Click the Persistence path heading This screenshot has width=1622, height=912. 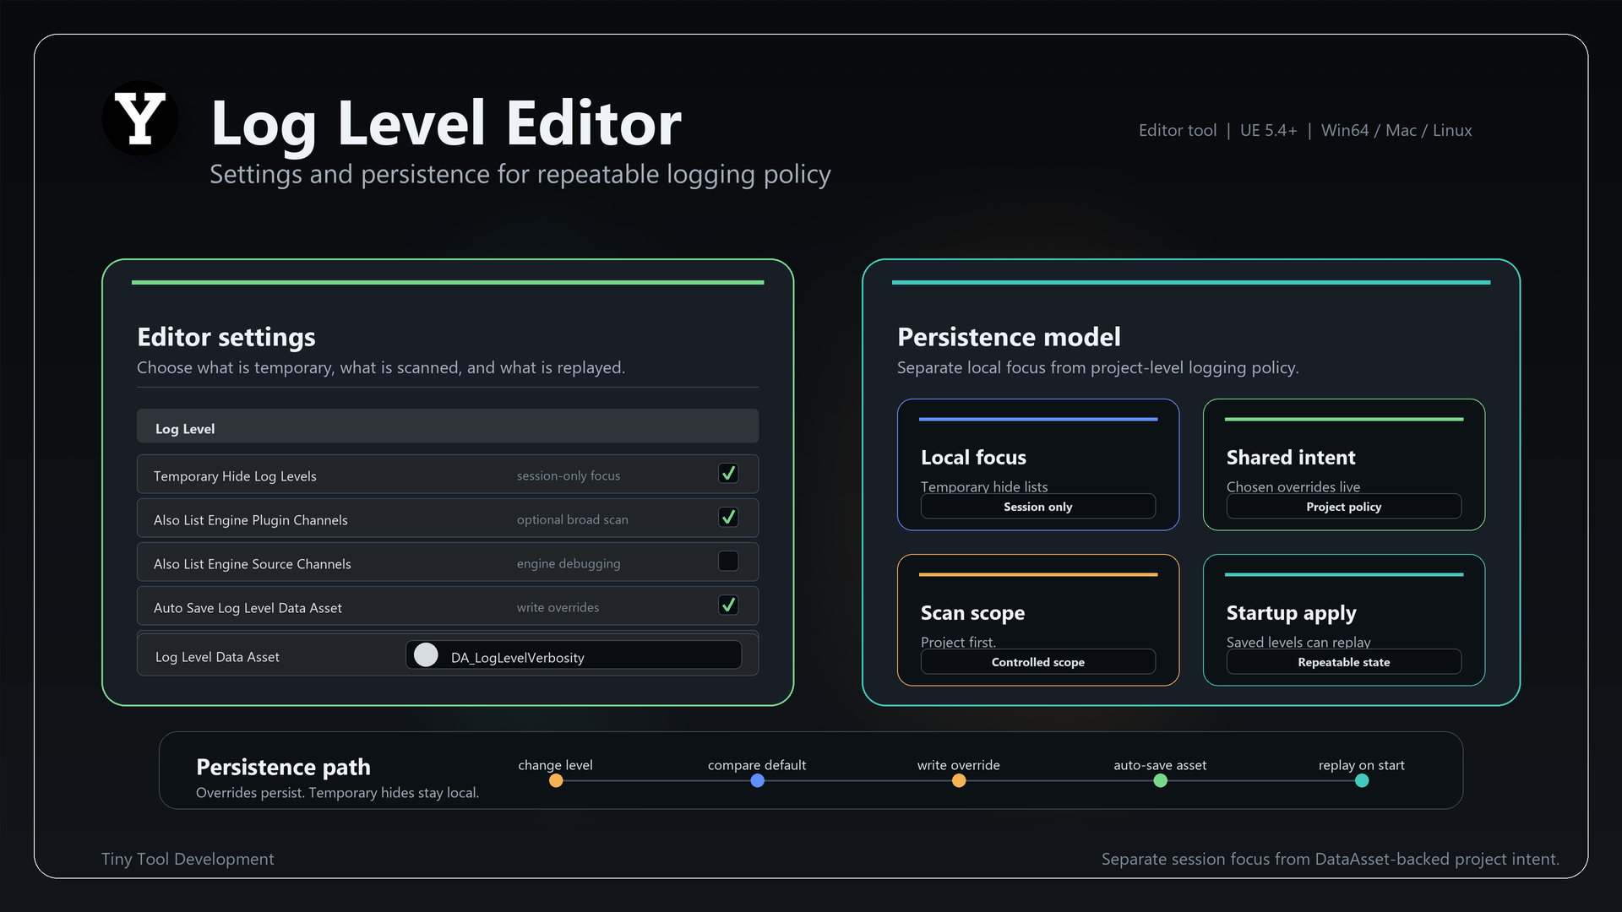pos(283,767)
